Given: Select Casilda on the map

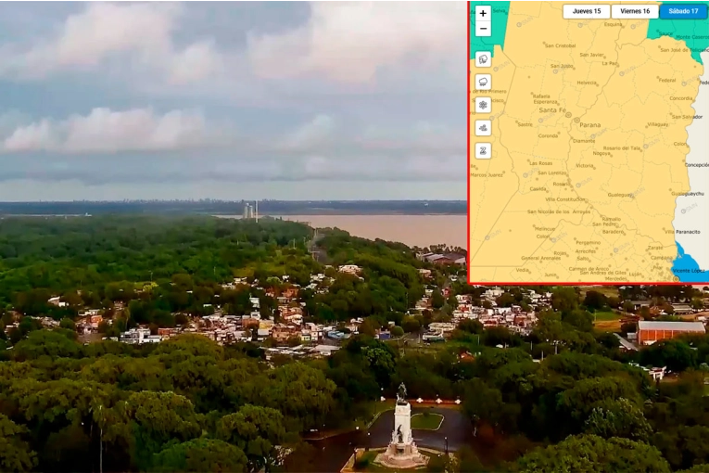Looking at the screenshot, I should (x=538, y=189).
